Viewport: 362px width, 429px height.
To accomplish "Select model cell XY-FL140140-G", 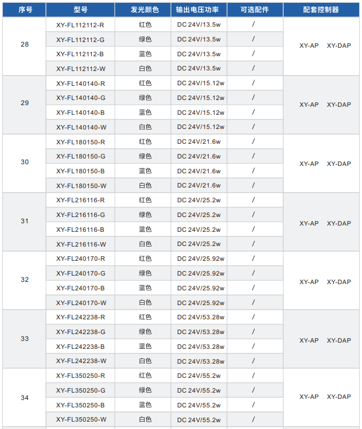I will tap(81, 98).
